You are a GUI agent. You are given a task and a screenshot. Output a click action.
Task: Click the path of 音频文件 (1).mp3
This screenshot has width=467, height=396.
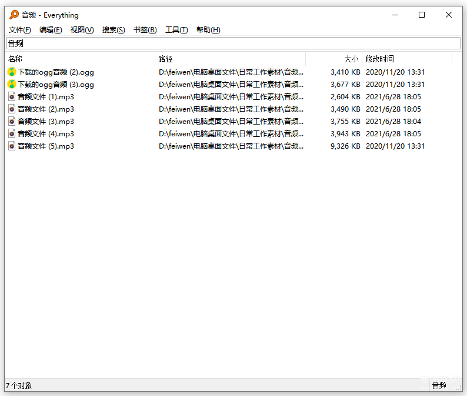231,97
